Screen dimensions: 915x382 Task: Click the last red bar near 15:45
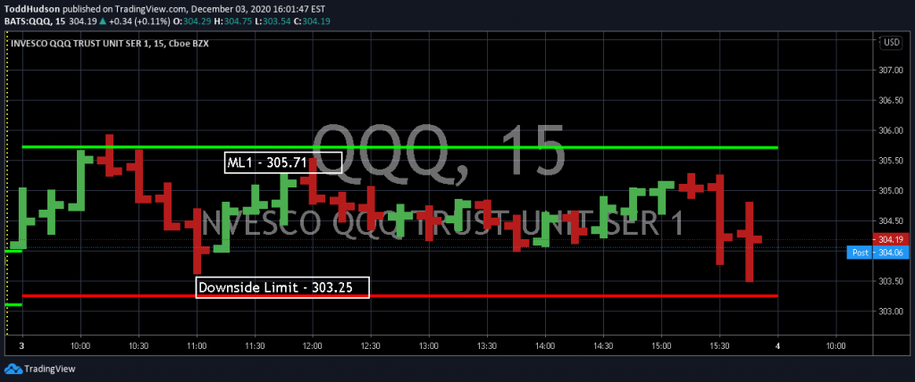click(750, 242)
